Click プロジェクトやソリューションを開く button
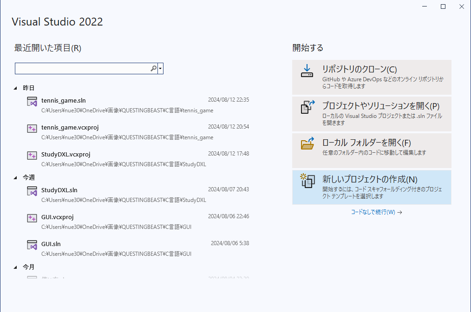Viewport: 471px width, 312px height. [372, 113]
